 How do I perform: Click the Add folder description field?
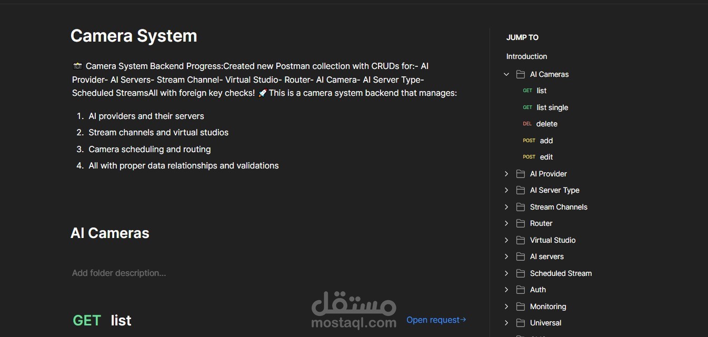click(x=119, y=273)
